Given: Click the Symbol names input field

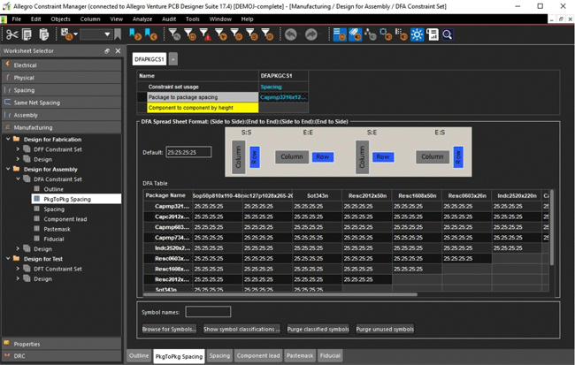Looking at the screenshot, I should 208,312.
